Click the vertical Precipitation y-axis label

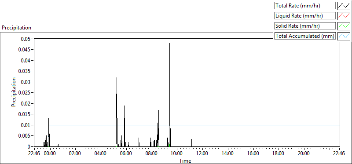point(14,92)
